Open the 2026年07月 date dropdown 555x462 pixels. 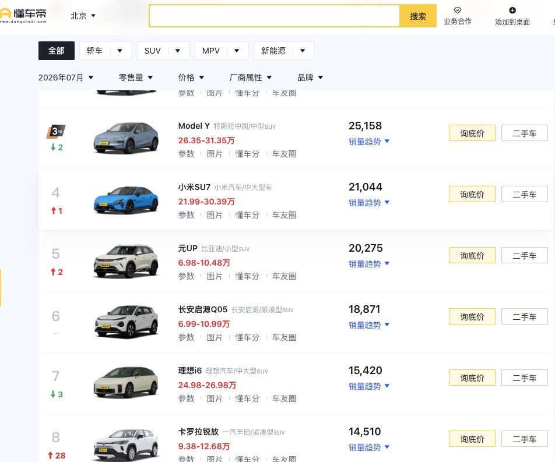66,77
